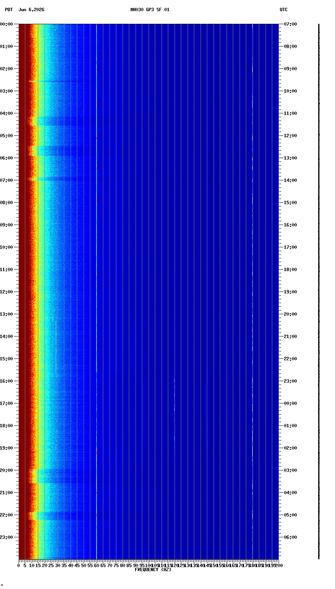Click the 200 Hz frequency axis tick label

[279, 566]
